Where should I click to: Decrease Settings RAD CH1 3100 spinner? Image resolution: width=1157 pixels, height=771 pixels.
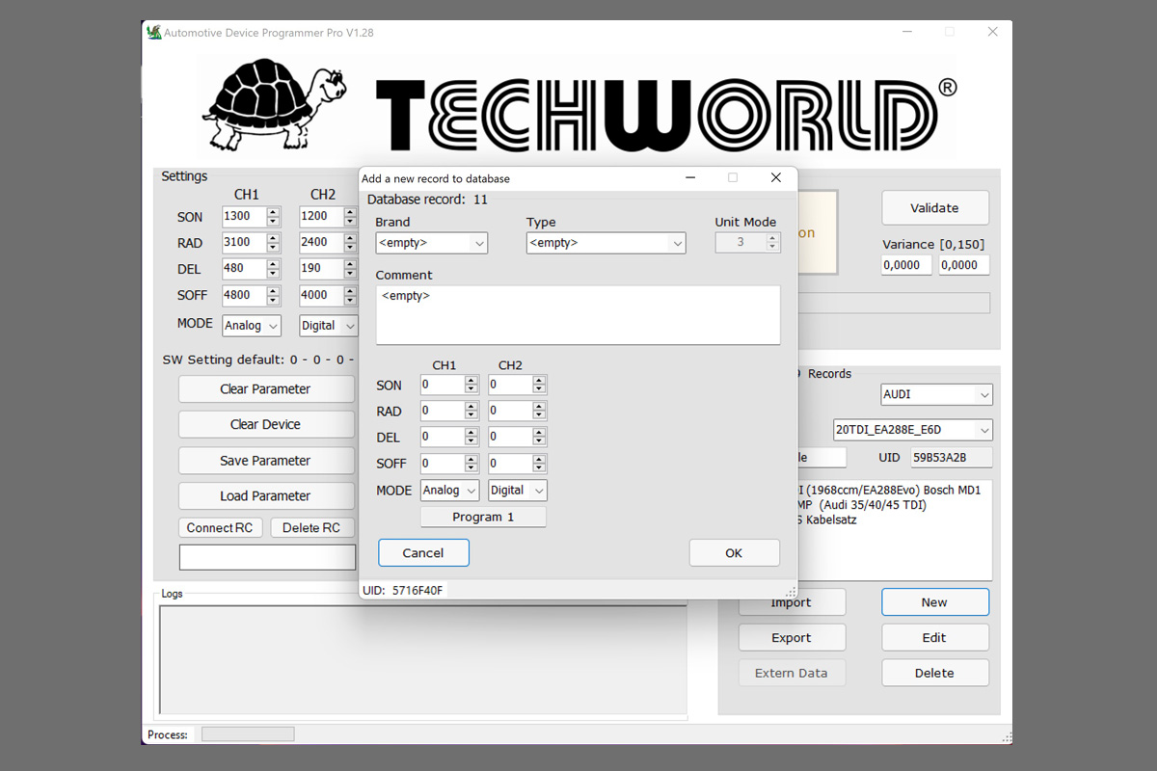[274, 248]
